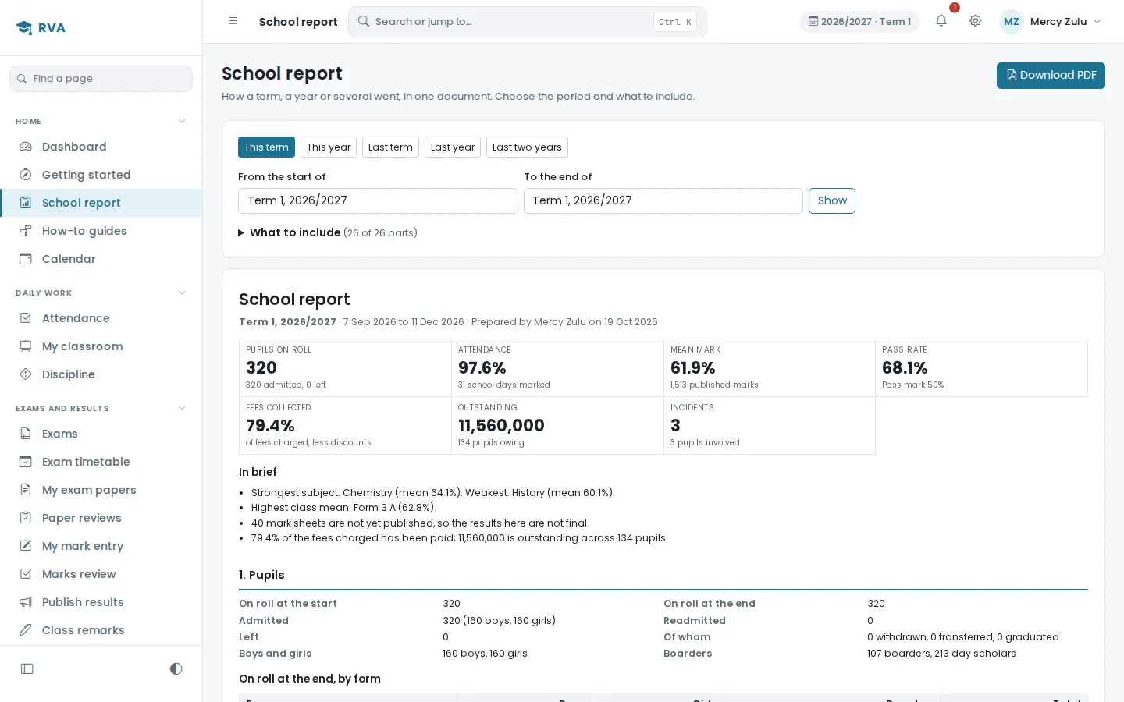Click the My classroom icon
Viewport: 1124px width, 702px height.
coord(26,346)
